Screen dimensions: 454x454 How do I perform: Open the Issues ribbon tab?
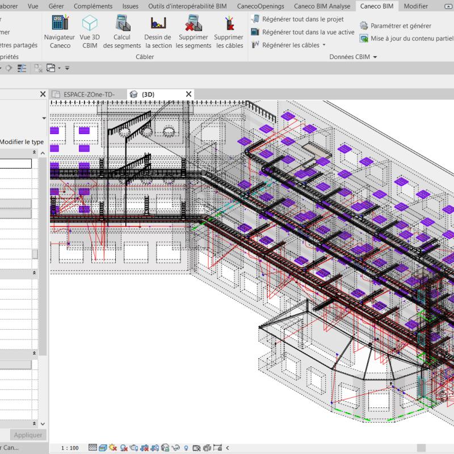pyautogui.click(x=131, y=6)
